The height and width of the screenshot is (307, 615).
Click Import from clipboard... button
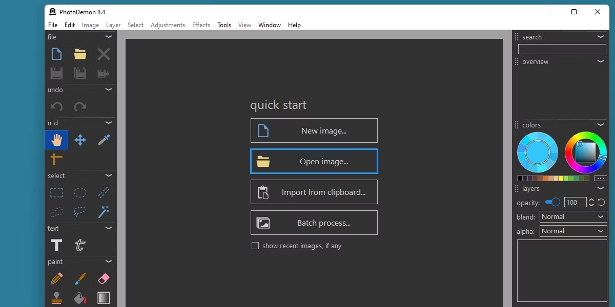click(314, 192)
